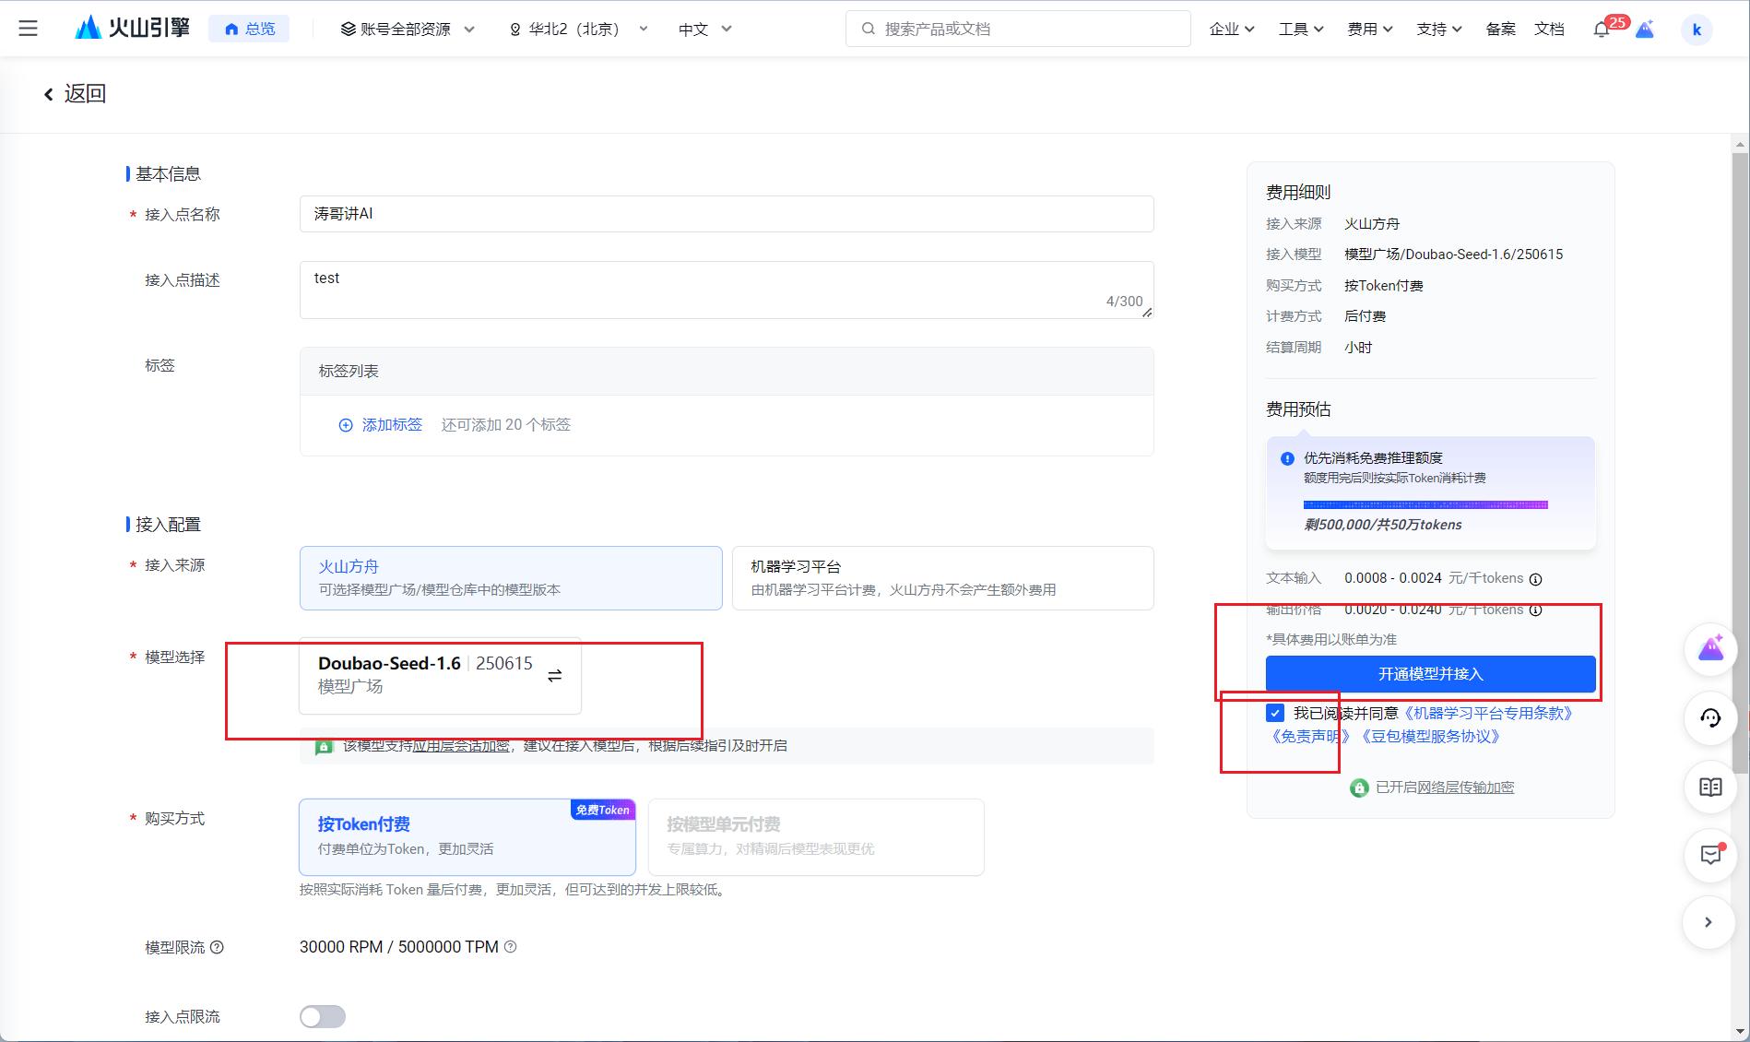Viewport: 1750px width, 1042px height.
Task: Enable the 接入点限流 toggle
Action: (322, 1016)
